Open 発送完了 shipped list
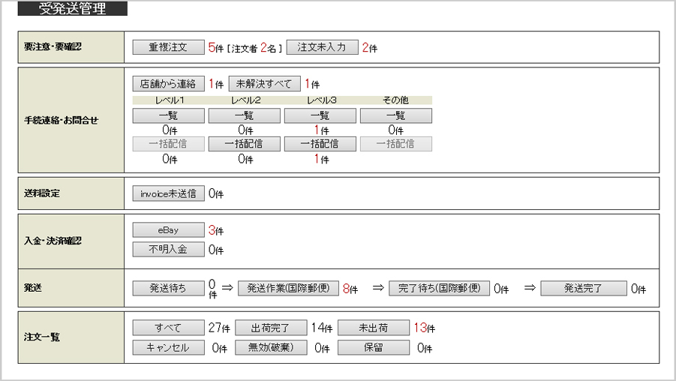Image resolution: width=676 pixels, height=381 pixels. click(x=583, y=288)
